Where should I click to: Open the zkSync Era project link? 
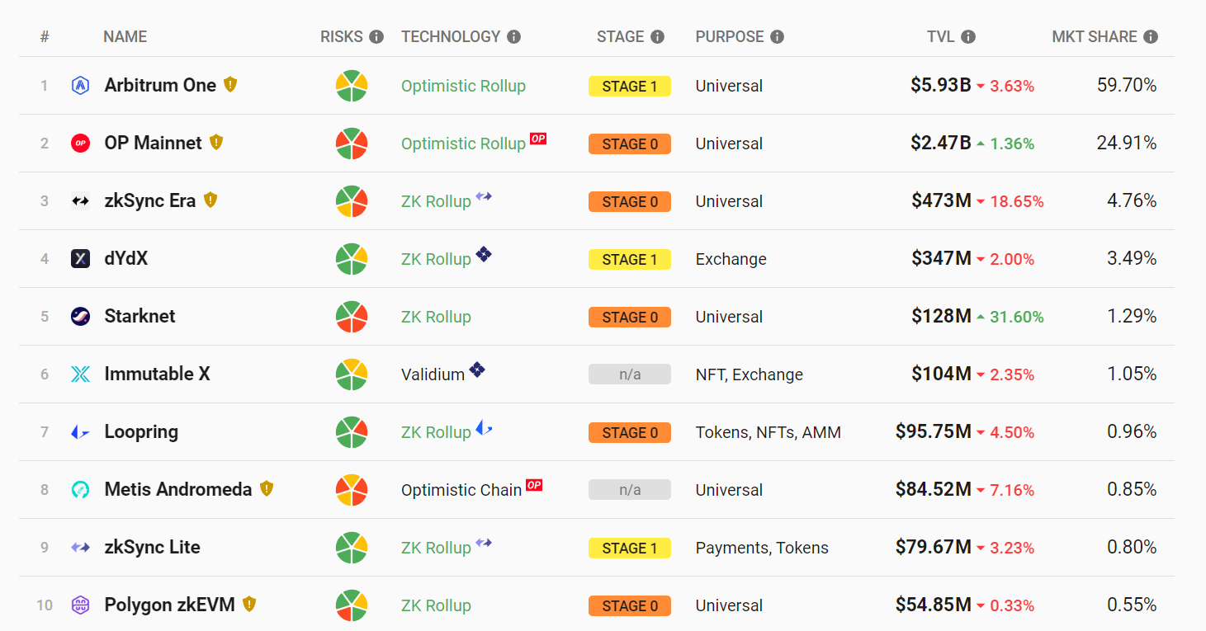pyautogui.click(x=149, y=201)
